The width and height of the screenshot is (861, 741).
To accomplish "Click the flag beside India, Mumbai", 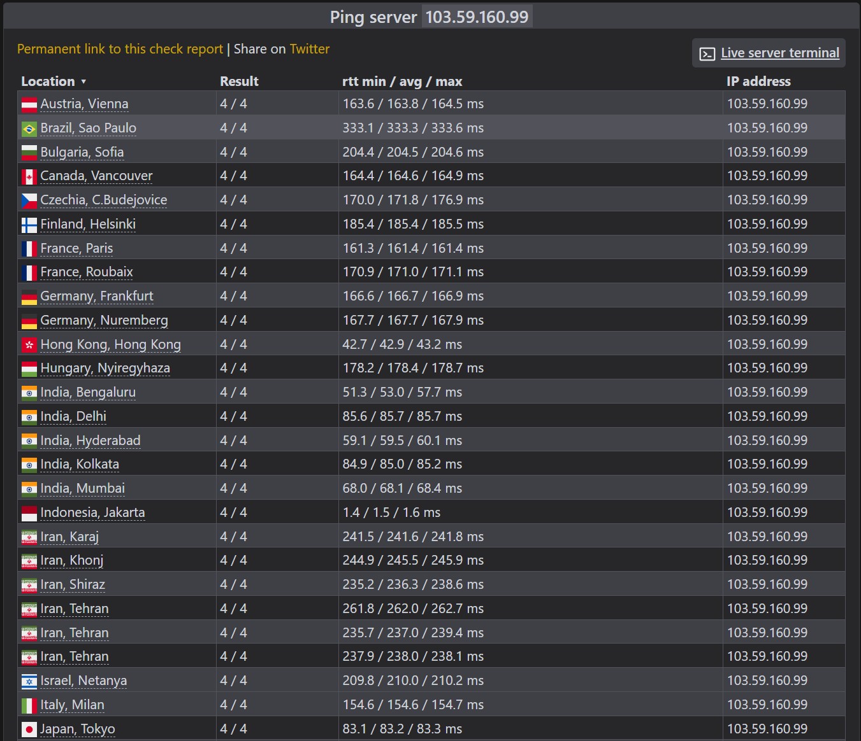I will [29, 489].
